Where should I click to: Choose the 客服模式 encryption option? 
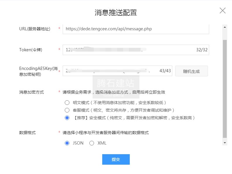point(67,110)
